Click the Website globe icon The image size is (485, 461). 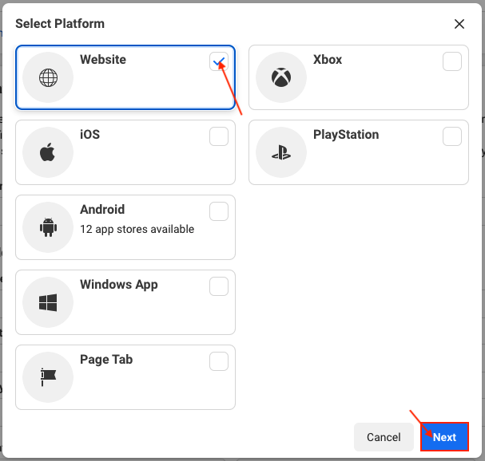(48, 77)
